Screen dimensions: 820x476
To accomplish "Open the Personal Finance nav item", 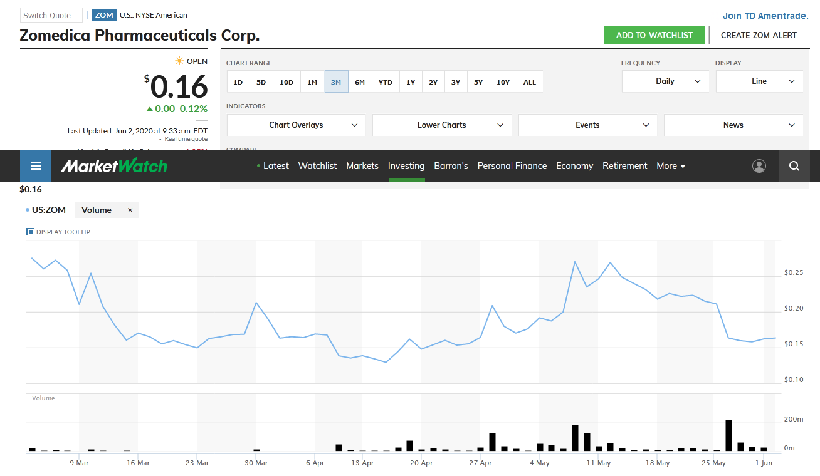I will pos(512,166).
